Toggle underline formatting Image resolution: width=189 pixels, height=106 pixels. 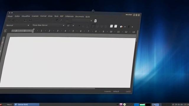(87, 26)
